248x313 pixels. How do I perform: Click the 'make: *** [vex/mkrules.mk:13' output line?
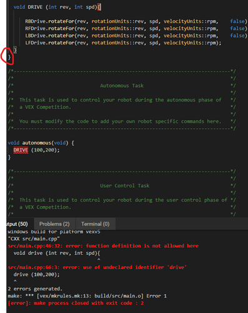pyautogui.click(x=87, y=296)
